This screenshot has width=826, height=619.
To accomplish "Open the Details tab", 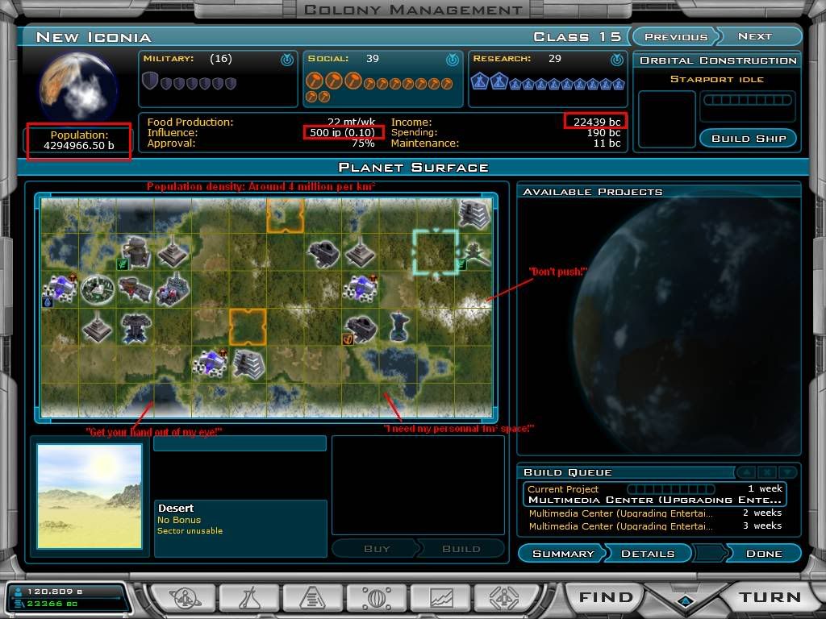I will coord(648,553).
